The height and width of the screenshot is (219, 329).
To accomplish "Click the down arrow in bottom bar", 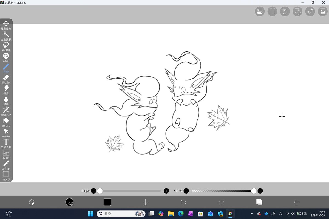I will [x=145, y=202].
